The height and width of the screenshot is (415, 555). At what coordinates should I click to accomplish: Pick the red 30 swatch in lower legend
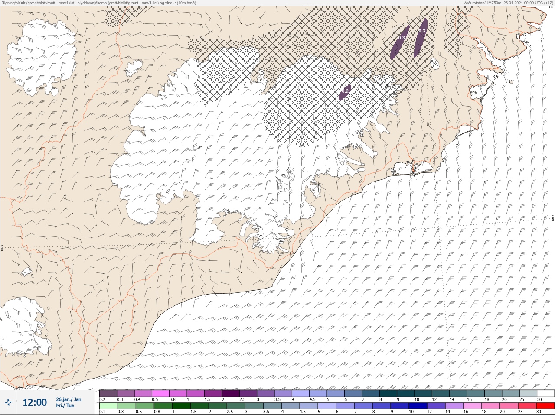(545, 406)
